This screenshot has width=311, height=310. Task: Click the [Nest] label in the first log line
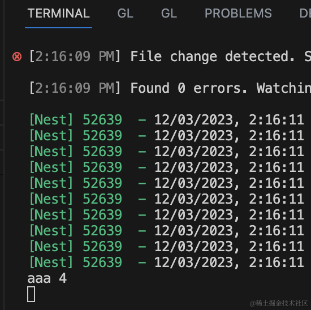pos(51,120)
